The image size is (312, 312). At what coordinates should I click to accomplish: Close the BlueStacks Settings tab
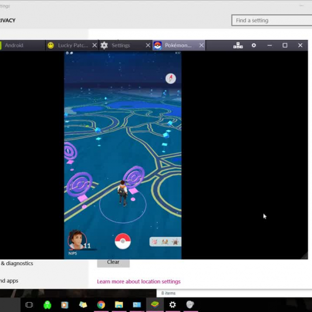tap(148, 46)
